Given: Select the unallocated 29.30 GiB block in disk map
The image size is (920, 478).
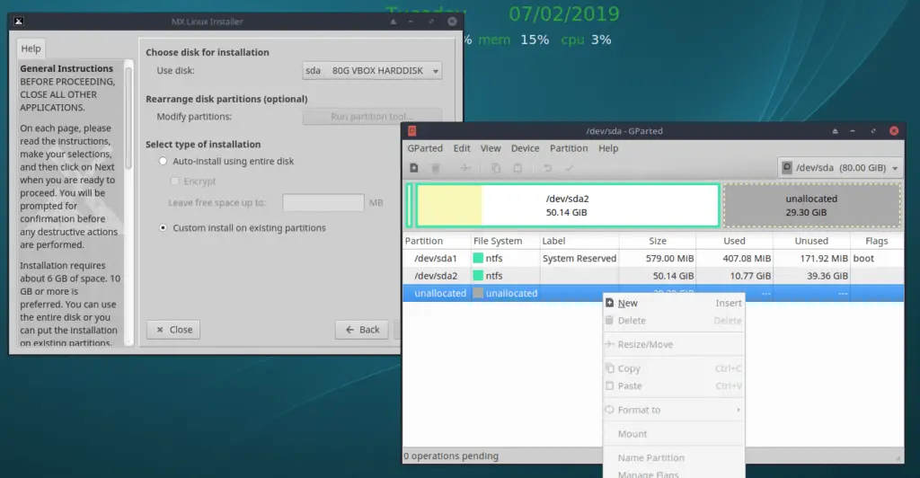Looking at the screenshot, I should (812, 205).
